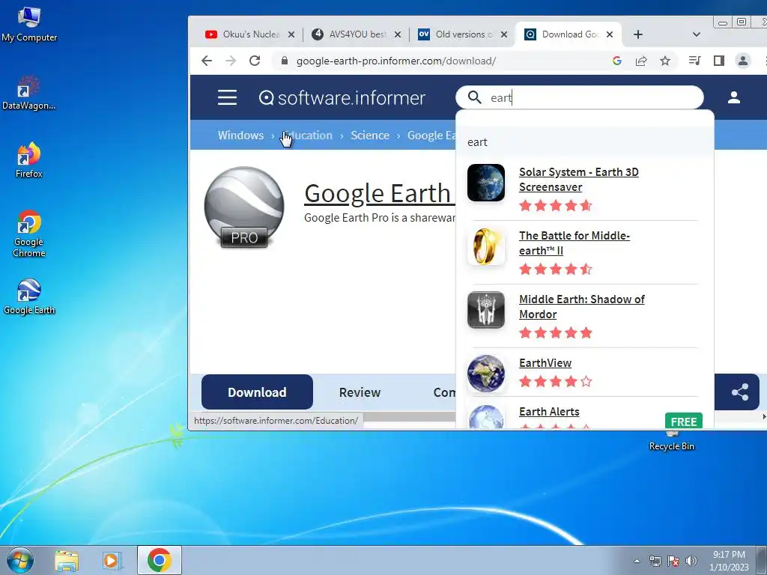Toggle Chrome side panel
767x575 pixels.
[x=718, y=61]
